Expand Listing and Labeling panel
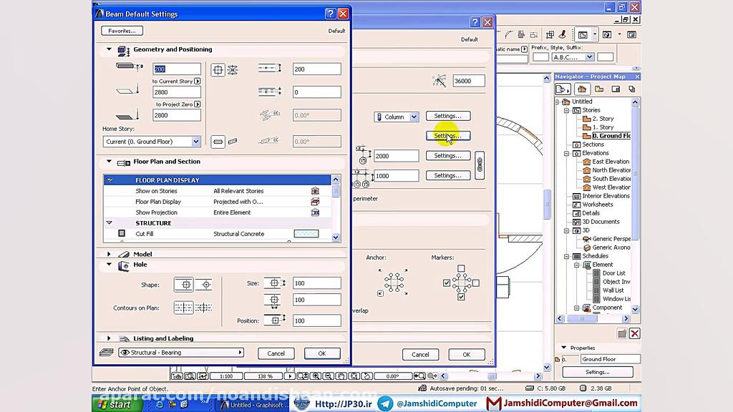The height and width of the screenshot is (412, 733). (109, 338)
